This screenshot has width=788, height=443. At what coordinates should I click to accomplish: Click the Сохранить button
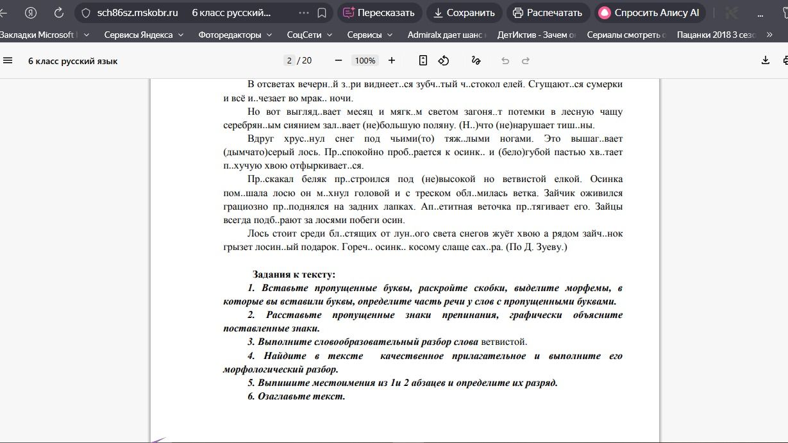464,13
